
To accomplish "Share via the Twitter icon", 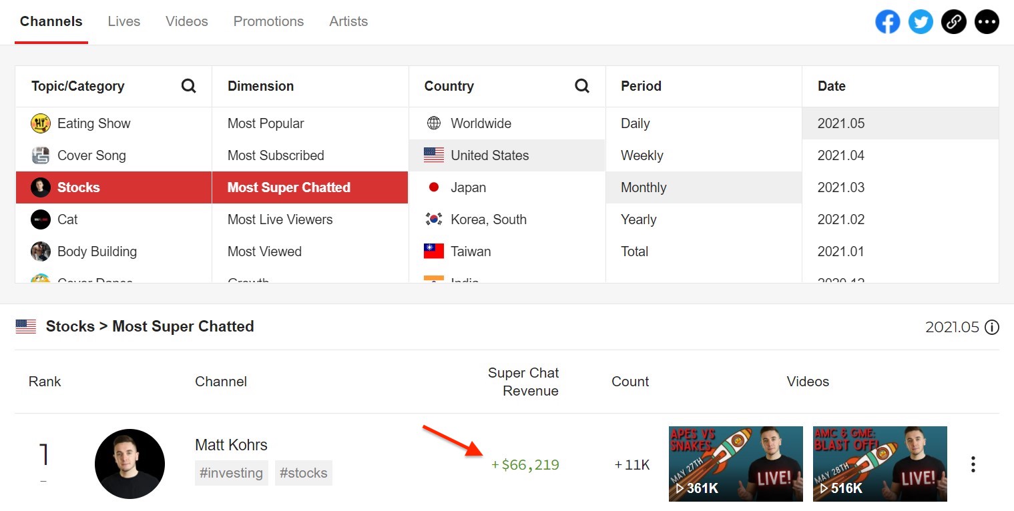I will click(921, 22).
